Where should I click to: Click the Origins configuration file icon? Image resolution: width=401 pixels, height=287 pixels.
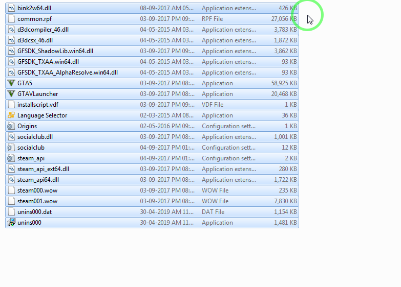click(11, 126)
